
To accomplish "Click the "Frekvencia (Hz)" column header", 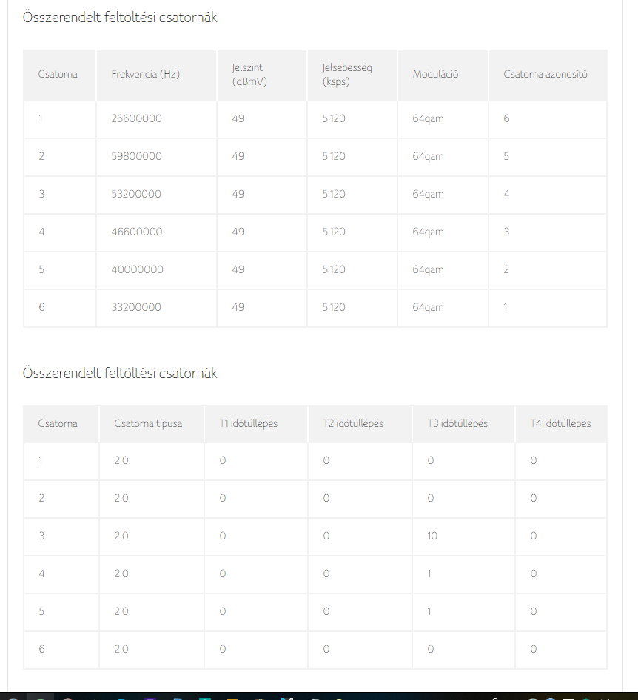I will pyautogui.click(x=146, y=74).
